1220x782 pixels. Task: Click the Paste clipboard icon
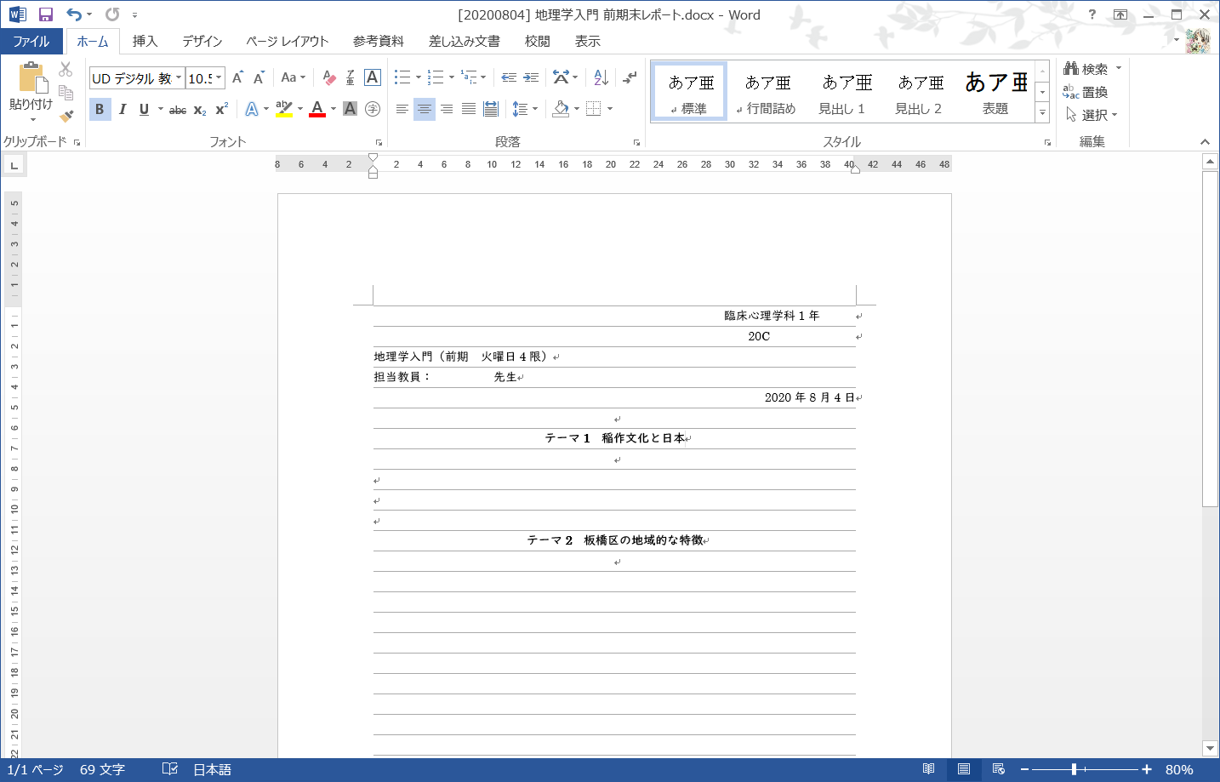(32, 78)
